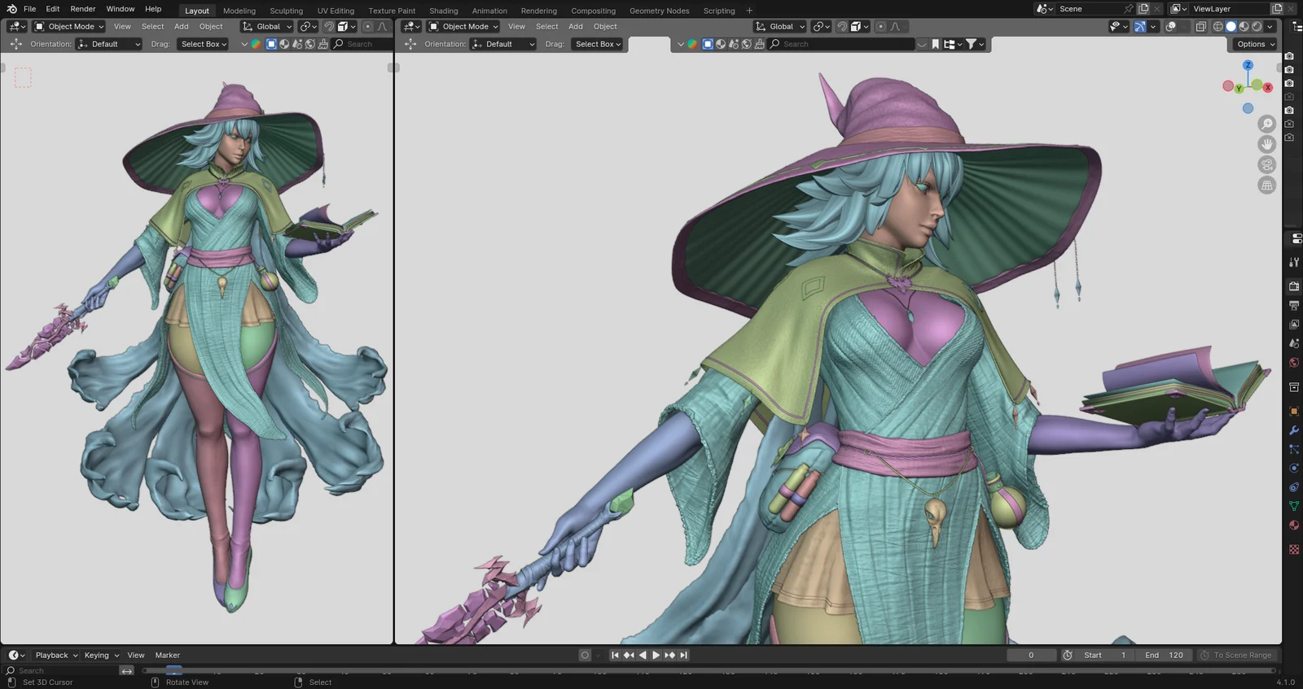The image size is (1303, 689).
Task: Switch to the Sculpting workspace tab
Action: pos(286,11)
